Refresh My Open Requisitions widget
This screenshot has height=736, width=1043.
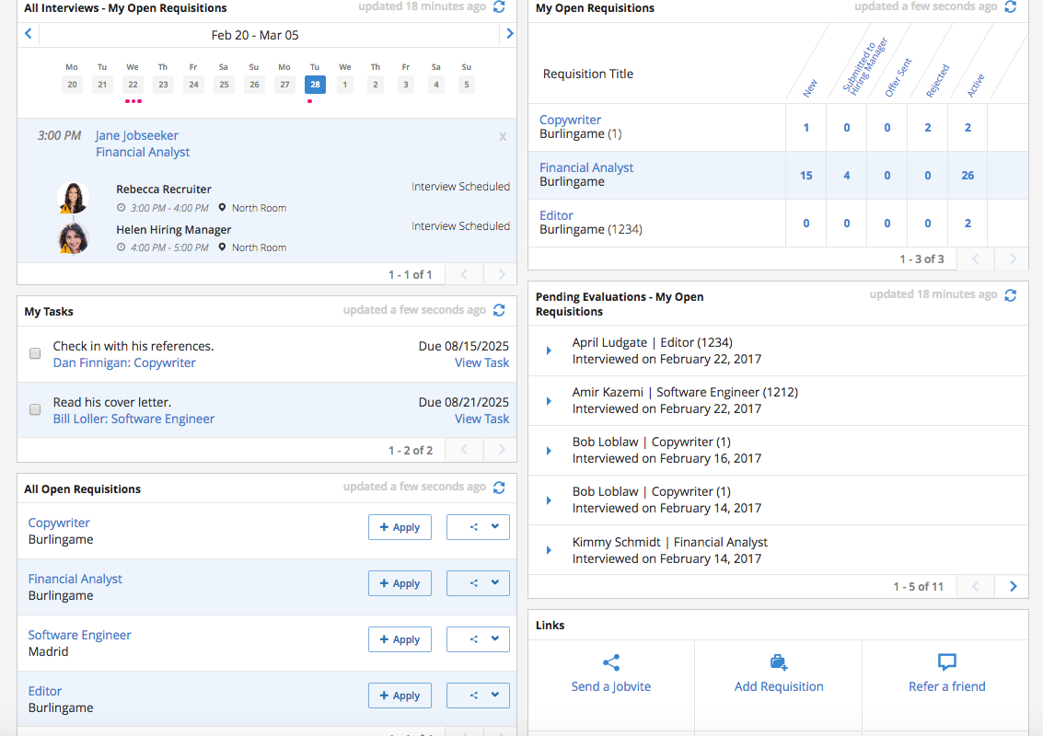(1011, 6)
